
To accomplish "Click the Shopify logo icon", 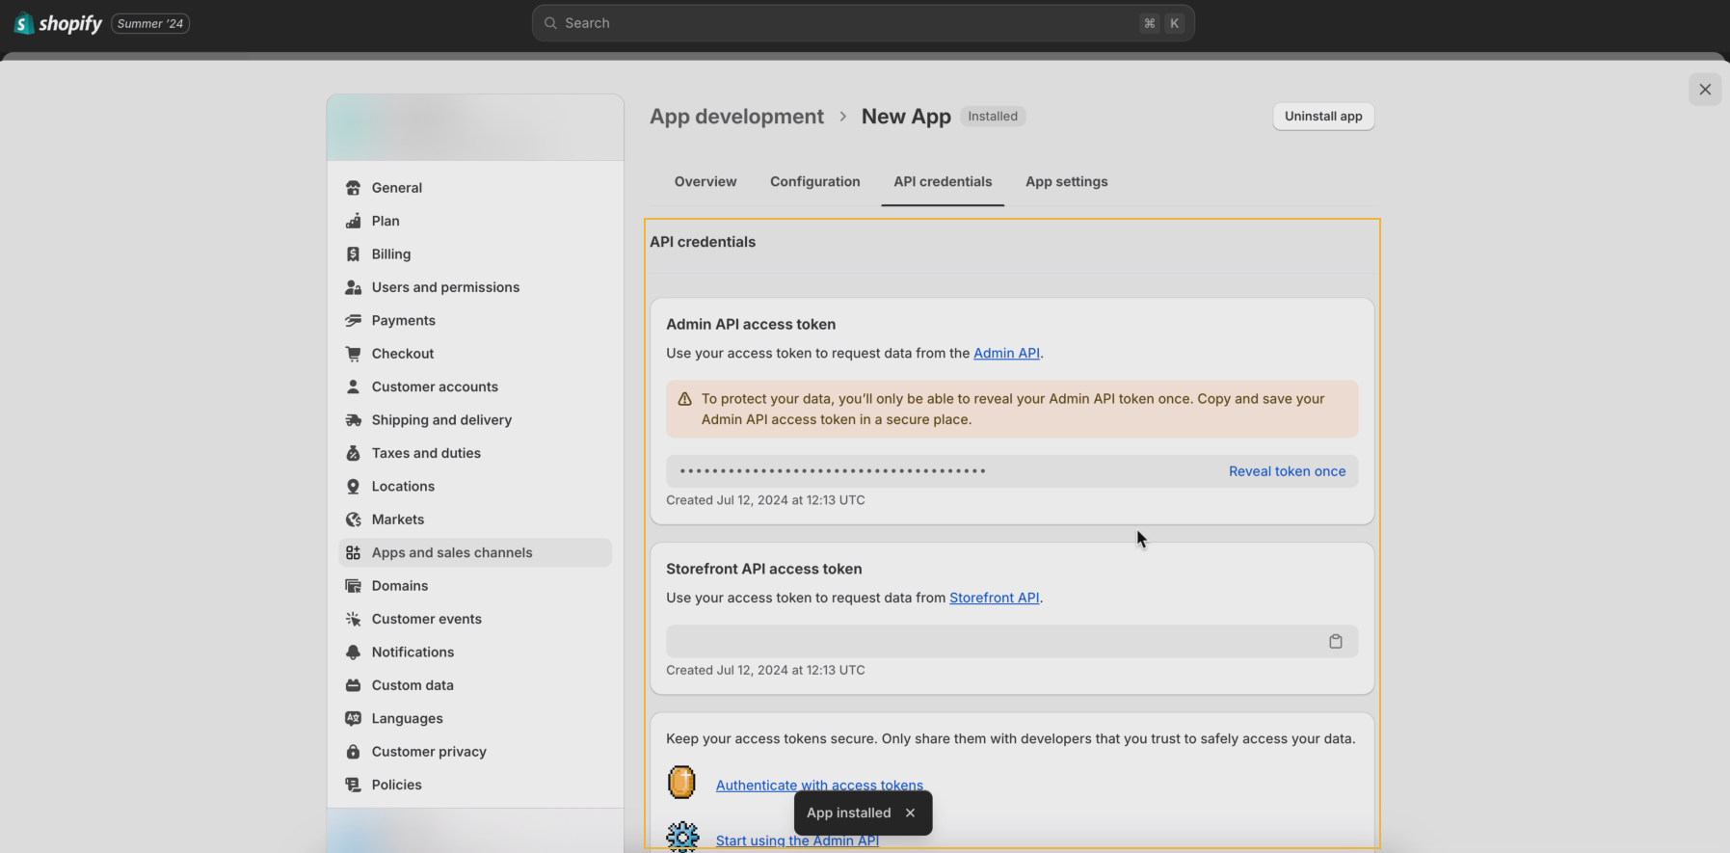I will pyautogui.click(x=23, y=23).
